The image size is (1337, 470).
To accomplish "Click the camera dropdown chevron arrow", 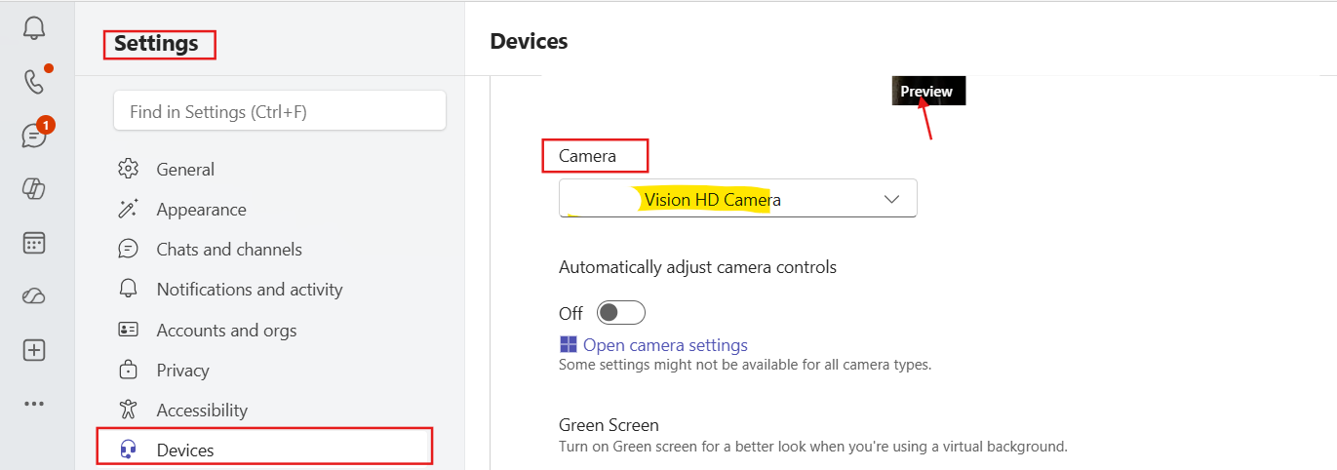I will [891, 199].
